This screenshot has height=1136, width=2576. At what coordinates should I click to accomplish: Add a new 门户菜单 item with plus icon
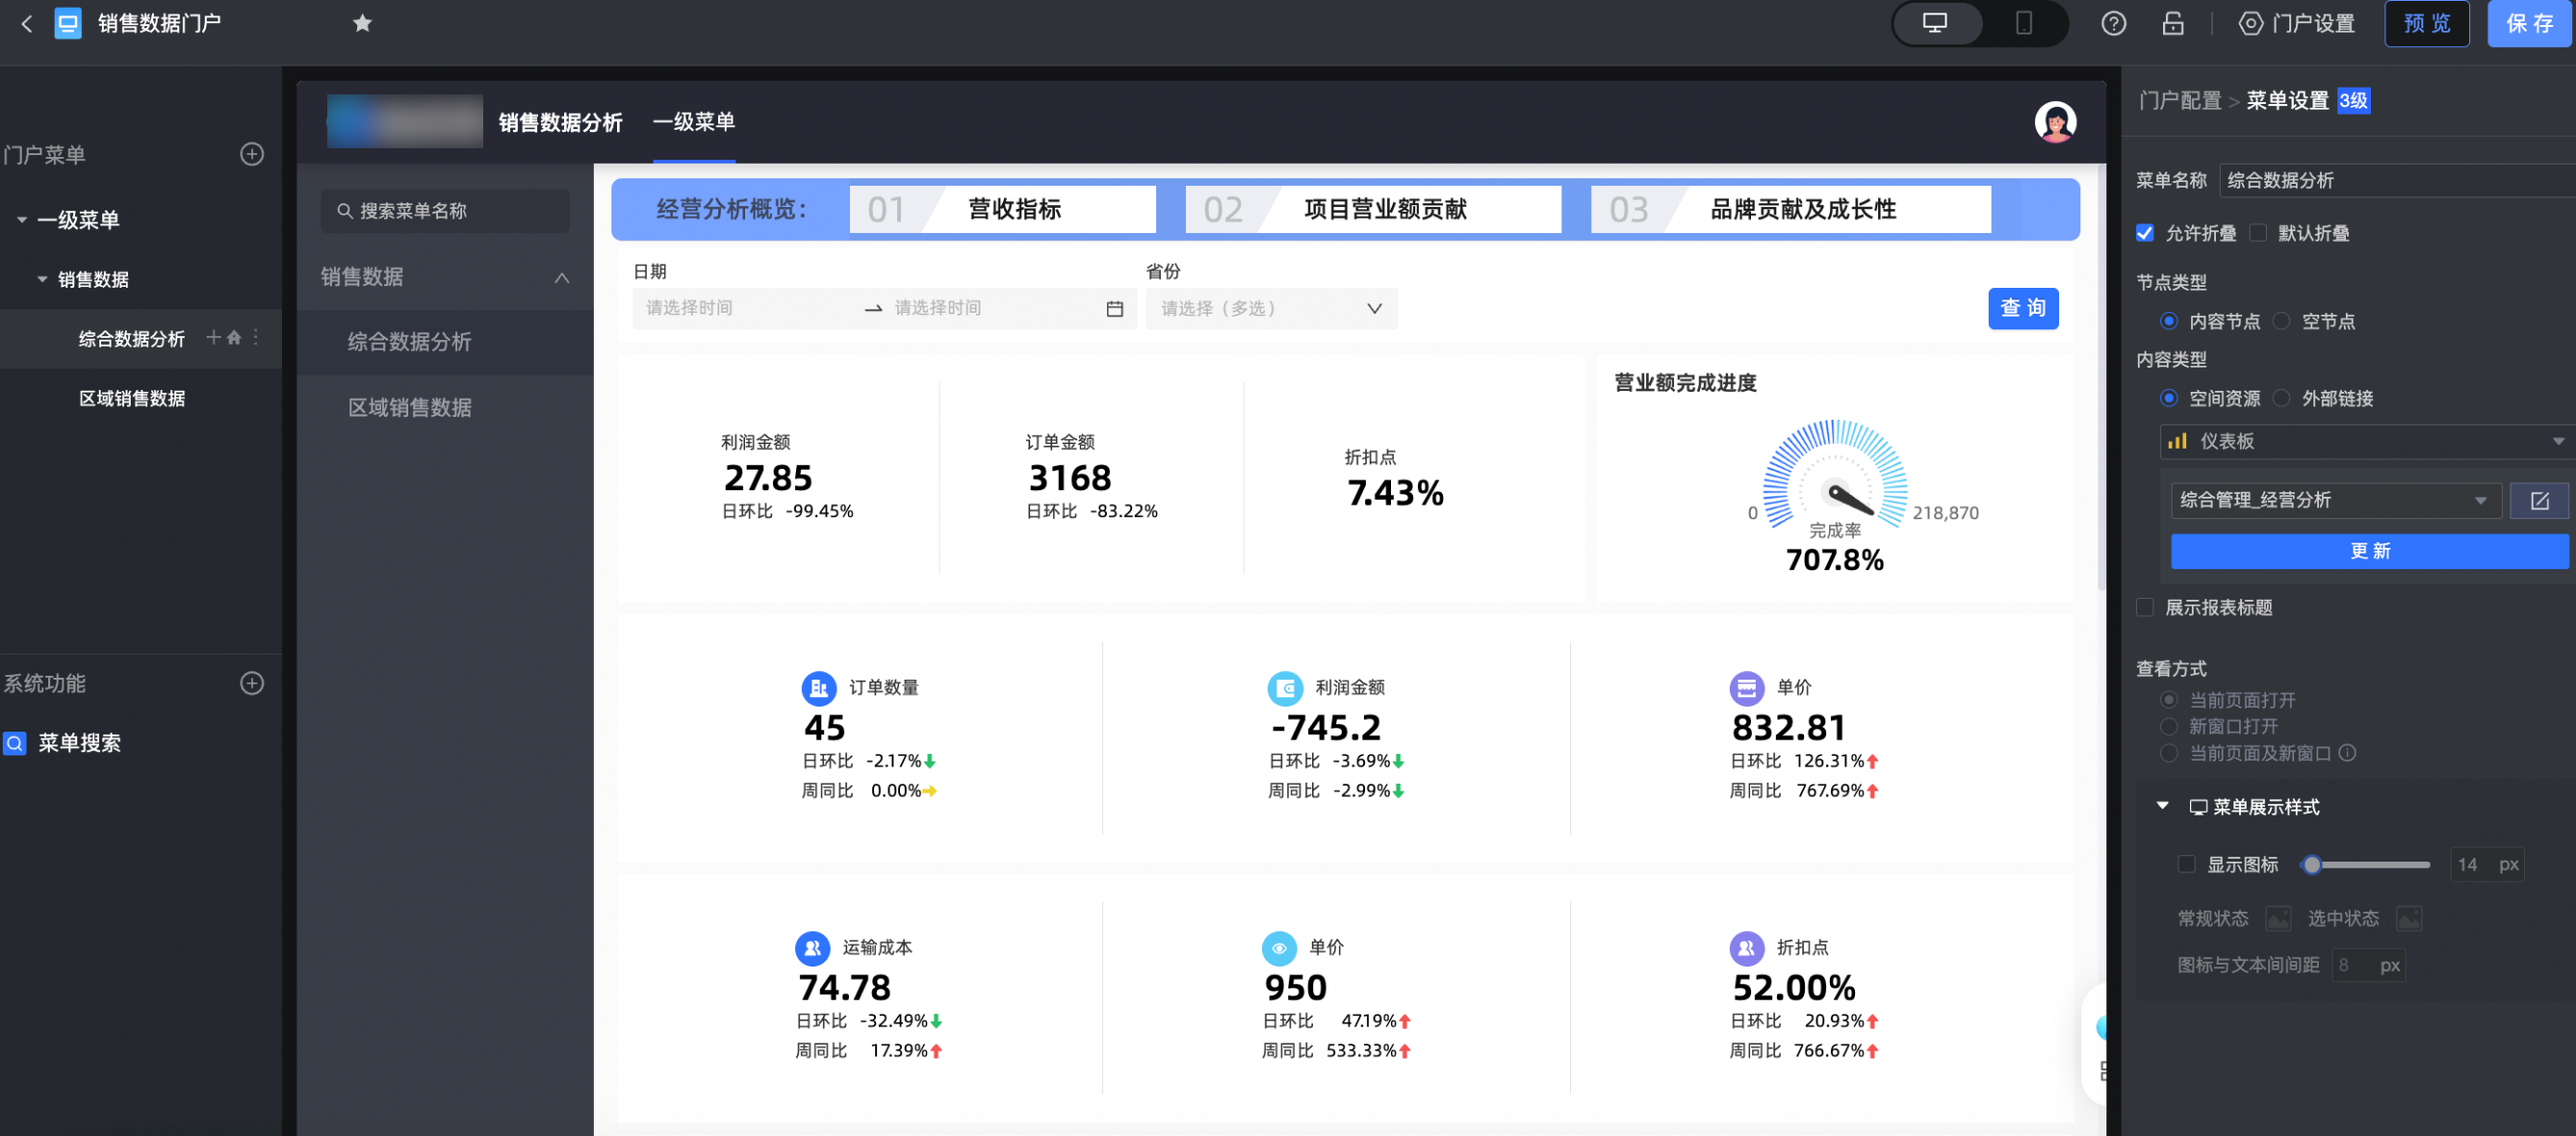click(x=252, y=154)
